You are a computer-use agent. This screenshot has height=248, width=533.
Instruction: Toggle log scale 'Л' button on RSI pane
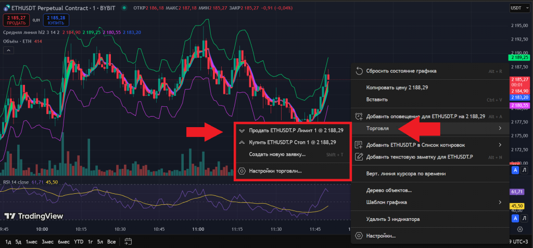pyautogui.click(x=524, y=170)
